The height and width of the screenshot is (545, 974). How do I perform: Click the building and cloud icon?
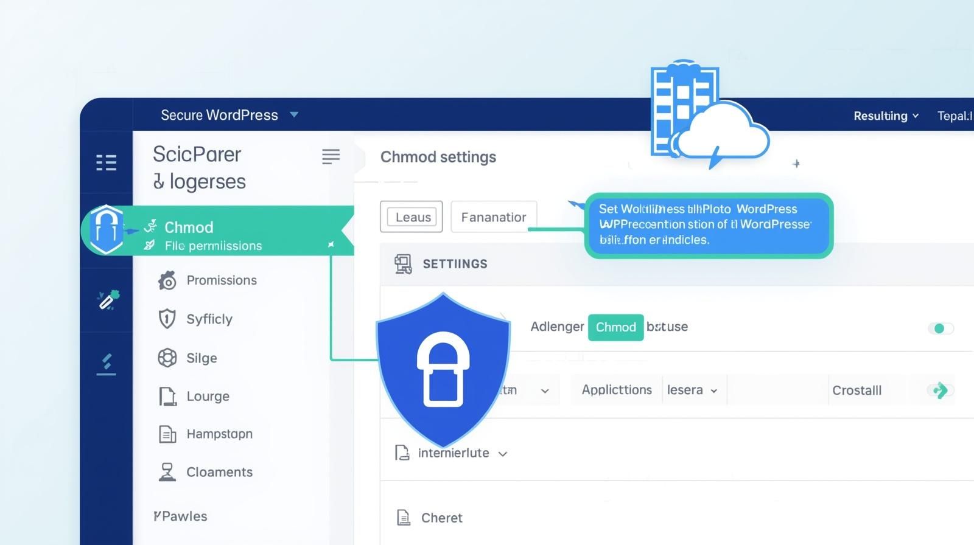pyautogui.click(x=709, y=114)
